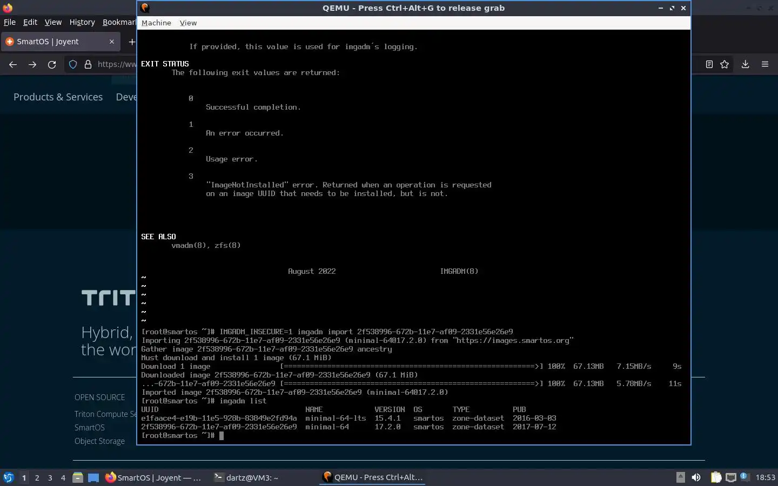Click the Firefox logo in title bar

click(8, 8)
